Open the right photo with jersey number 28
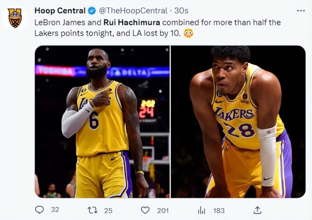The image size is (312, 220). click(x=238, y=121)
